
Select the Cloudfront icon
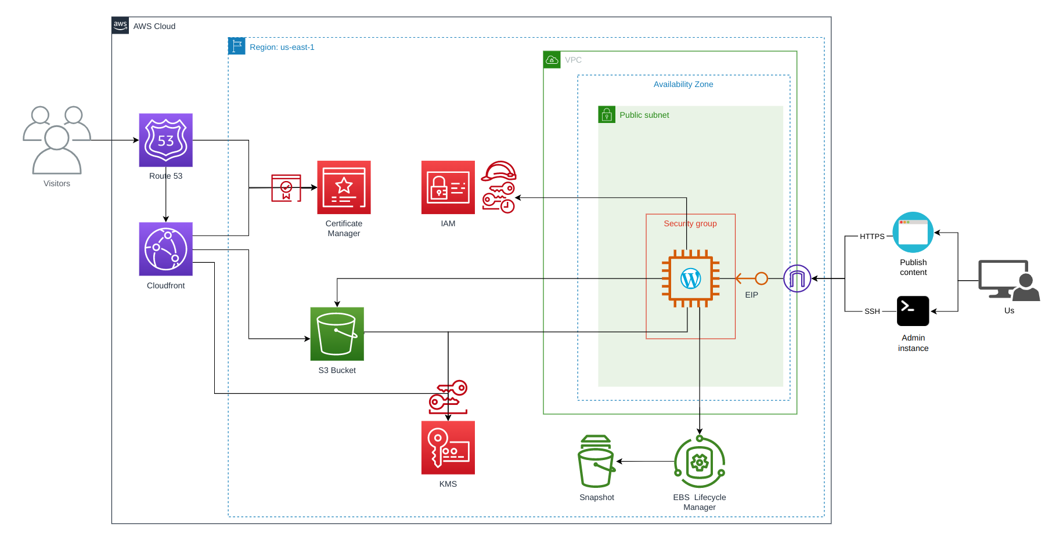(165, 249)
